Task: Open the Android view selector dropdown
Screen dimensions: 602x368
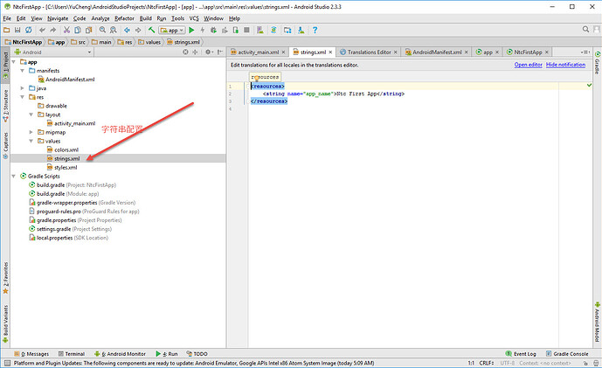Action: point(53,52)
